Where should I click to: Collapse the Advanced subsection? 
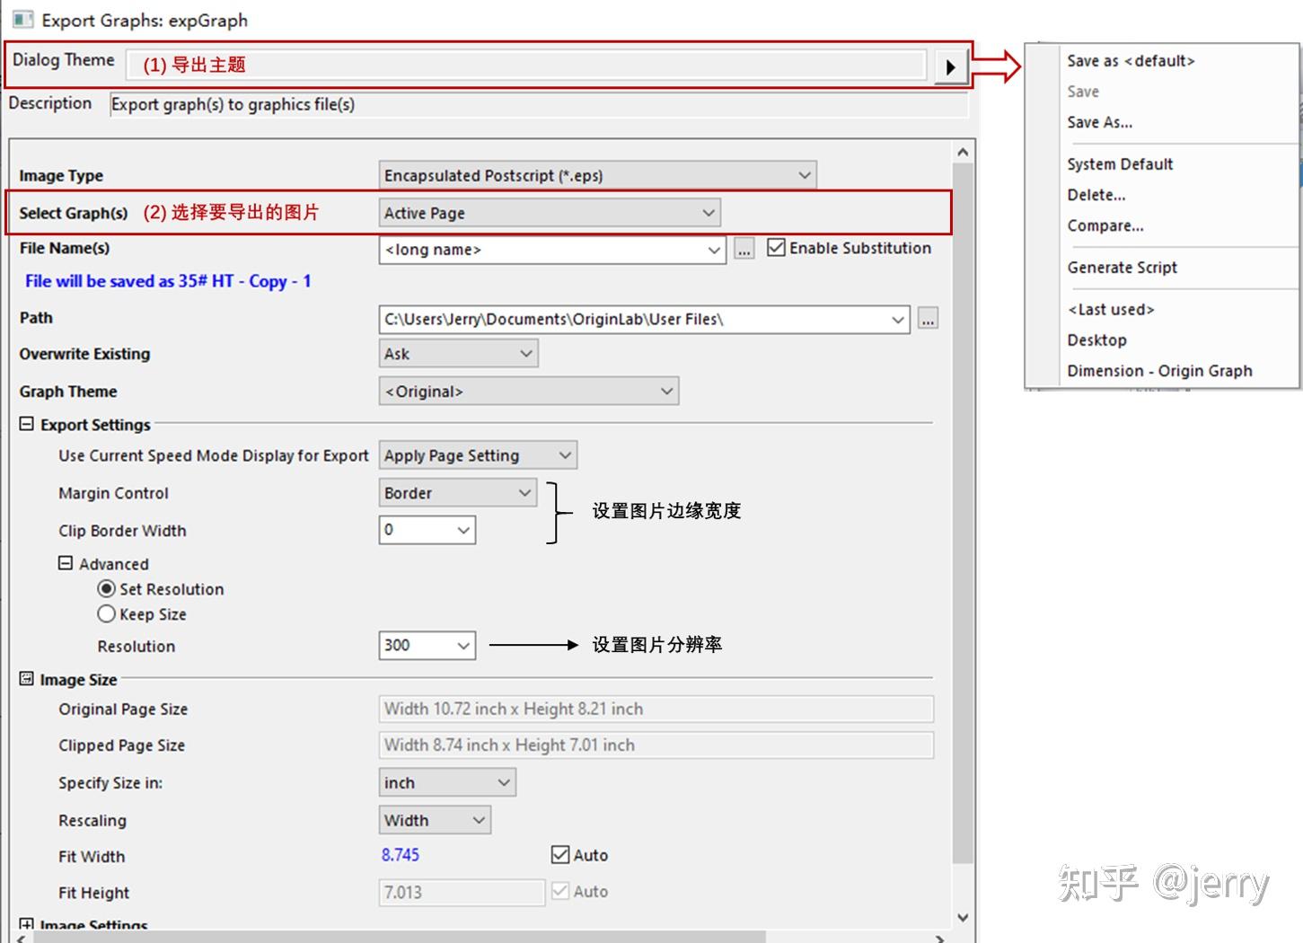(66, 563)
